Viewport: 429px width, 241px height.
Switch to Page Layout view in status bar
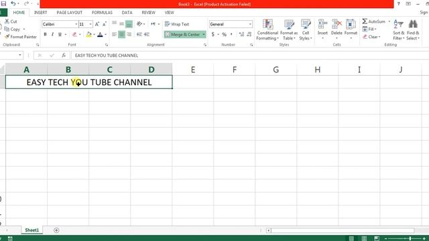tap(364, 238)
